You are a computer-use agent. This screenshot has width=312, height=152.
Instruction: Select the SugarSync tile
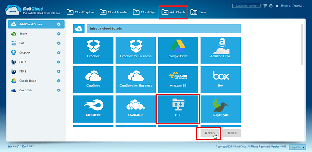pyautogui.click(x=221, y=109)
